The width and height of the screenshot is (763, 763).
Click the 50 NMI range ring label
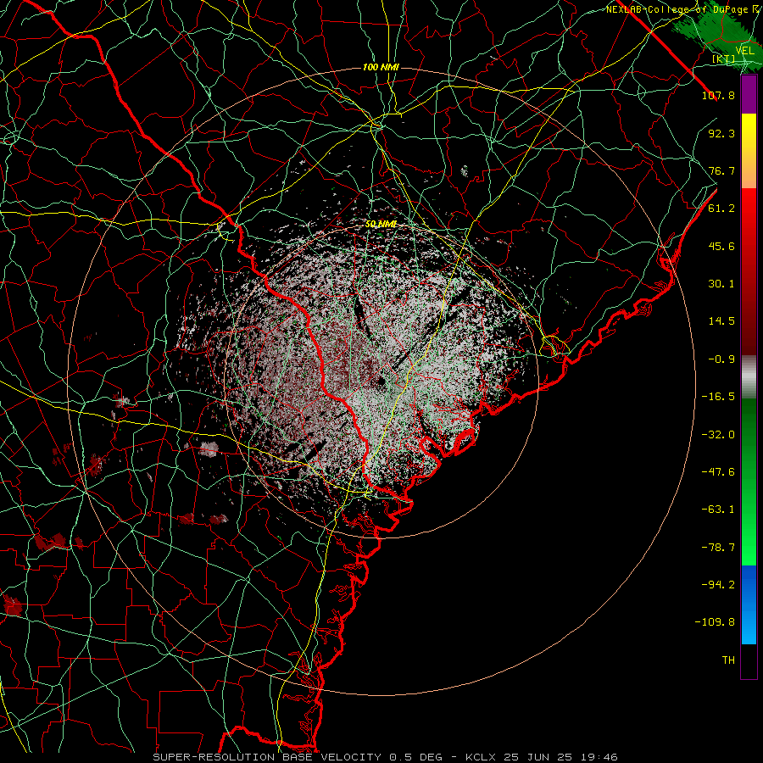(x=381, y=224)
